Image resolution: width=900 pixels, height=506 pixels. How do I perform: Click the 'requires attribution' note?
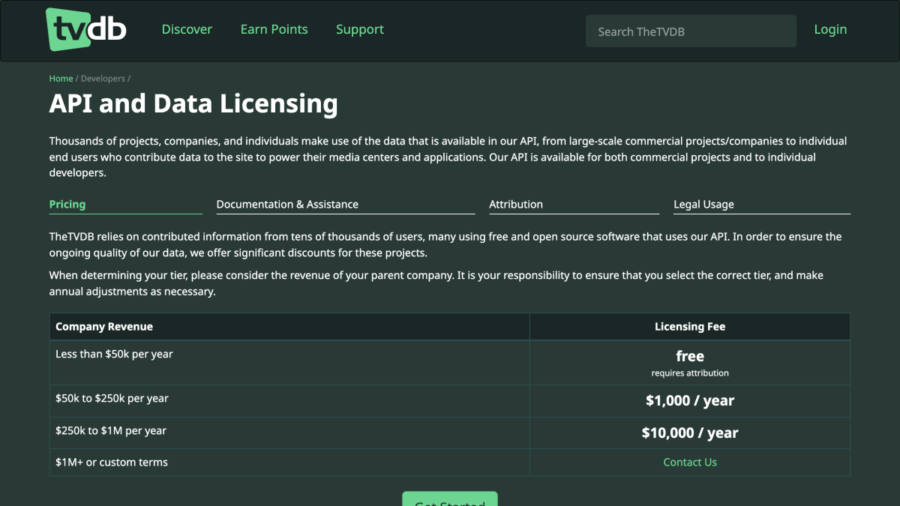[690, 373]
